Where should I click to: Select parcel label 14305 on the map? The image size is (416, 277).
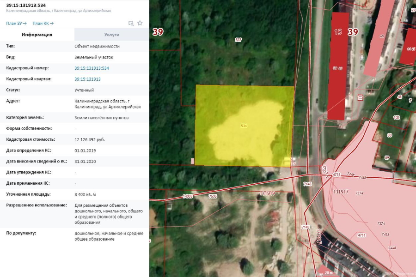pos(187,196)
